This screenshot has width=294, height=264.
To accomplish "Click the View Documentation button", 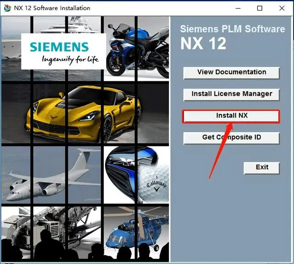I will 232,73.
